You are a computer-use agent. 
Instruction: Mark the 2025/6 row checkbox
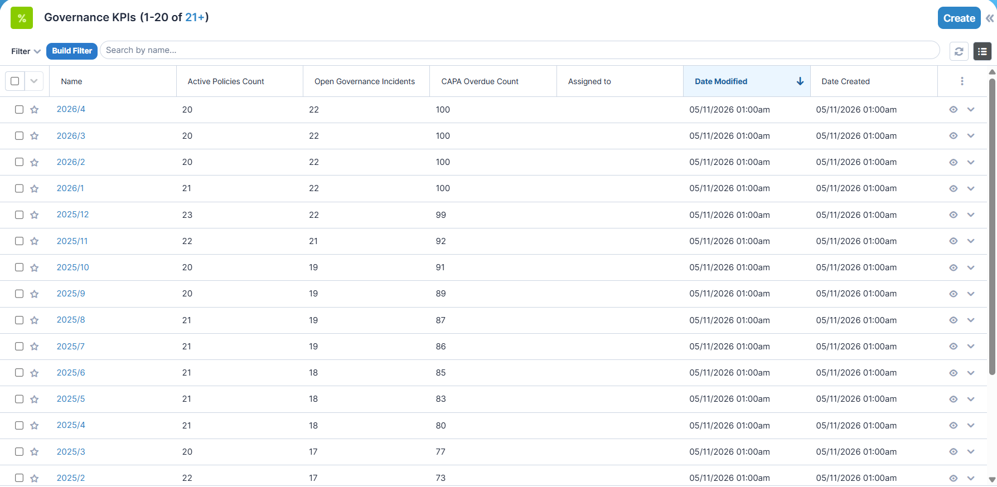(19, 372)
